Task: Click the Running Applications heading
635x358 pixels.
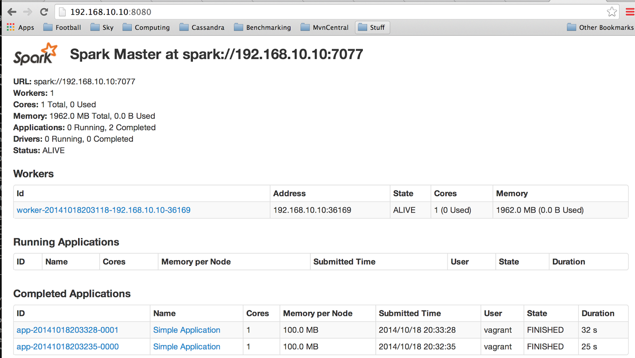Action: 66,242
